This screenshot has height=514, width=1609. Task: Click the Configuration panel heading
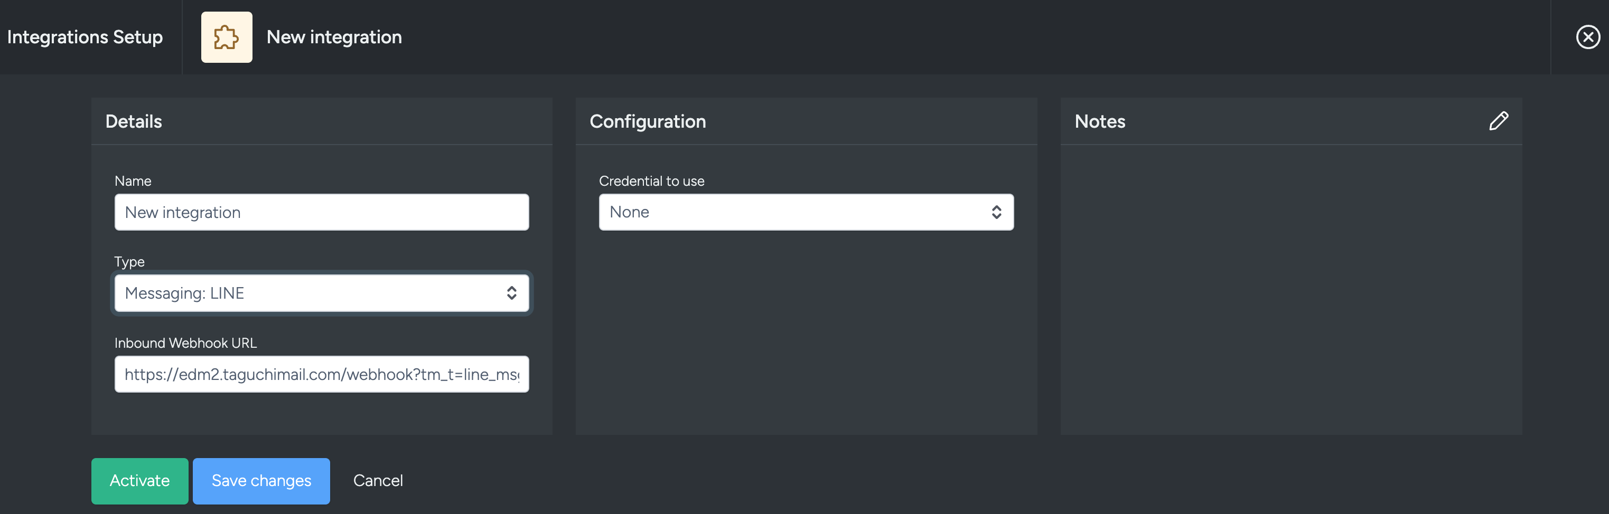coord(648,121)
